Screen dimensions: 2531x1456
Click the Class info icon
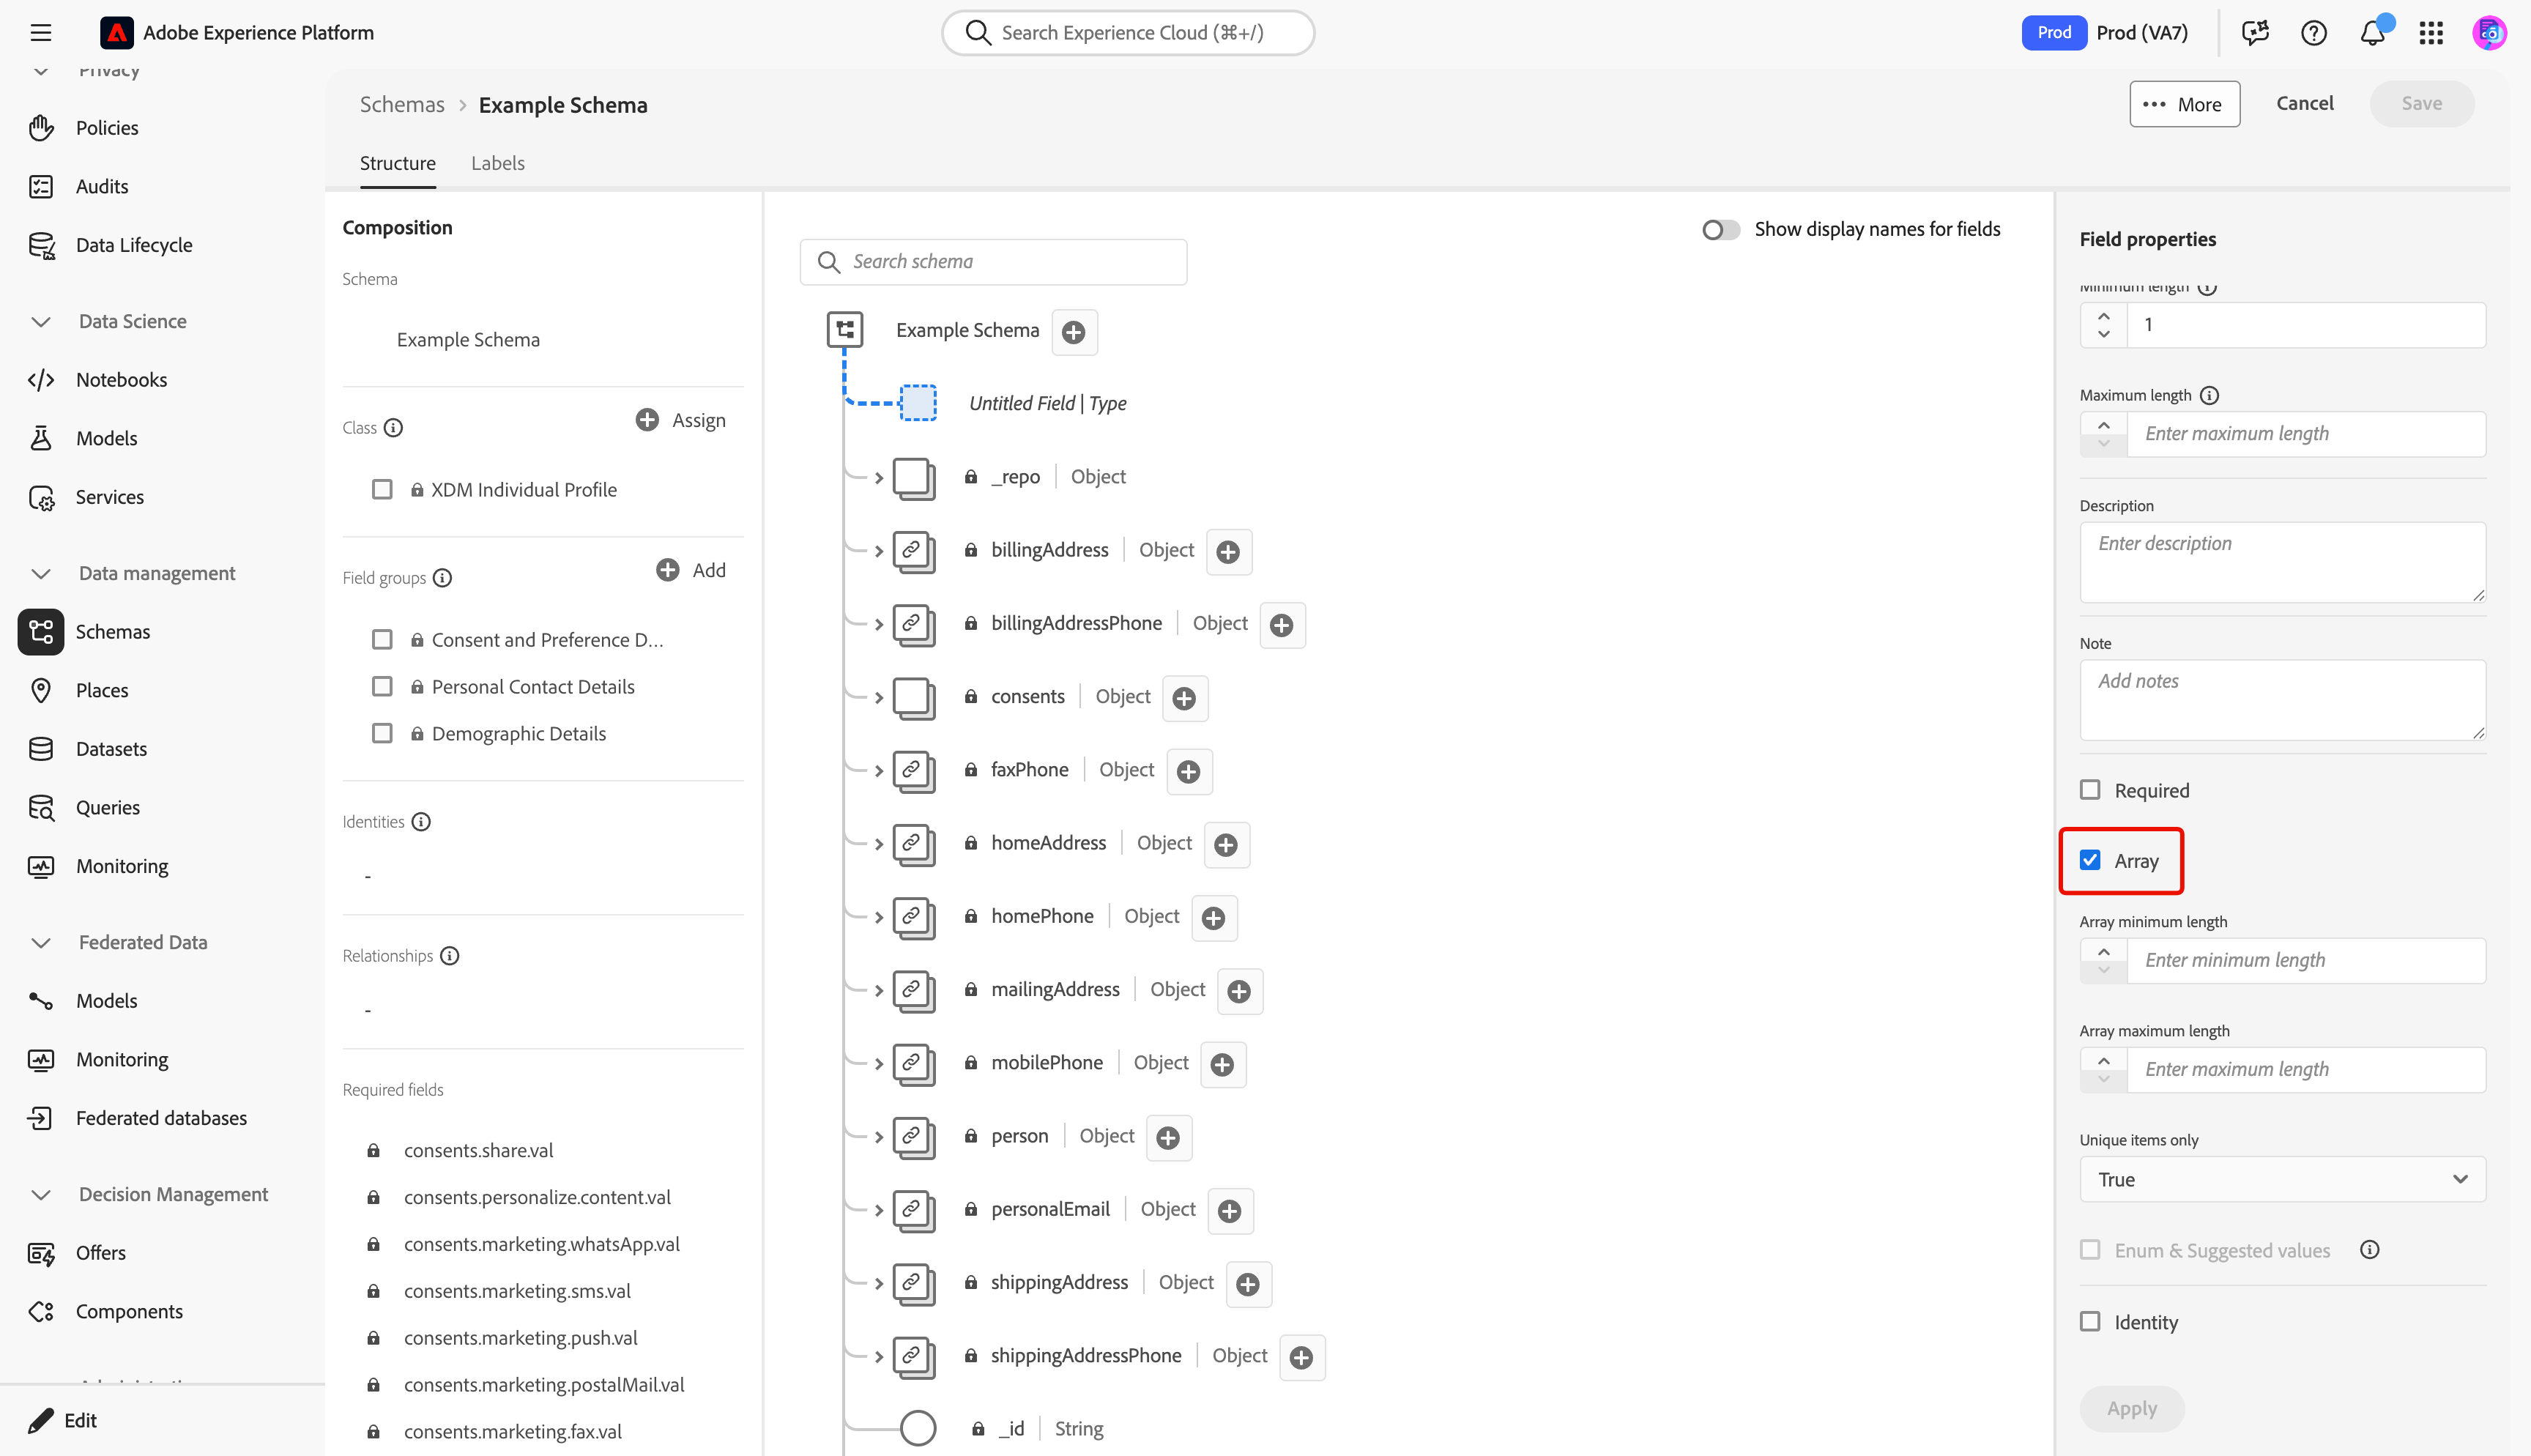[x=394, y=428]
